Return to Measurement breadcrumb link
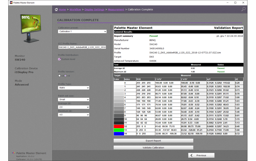Screen dimensions: 256x161 [116, 9]
